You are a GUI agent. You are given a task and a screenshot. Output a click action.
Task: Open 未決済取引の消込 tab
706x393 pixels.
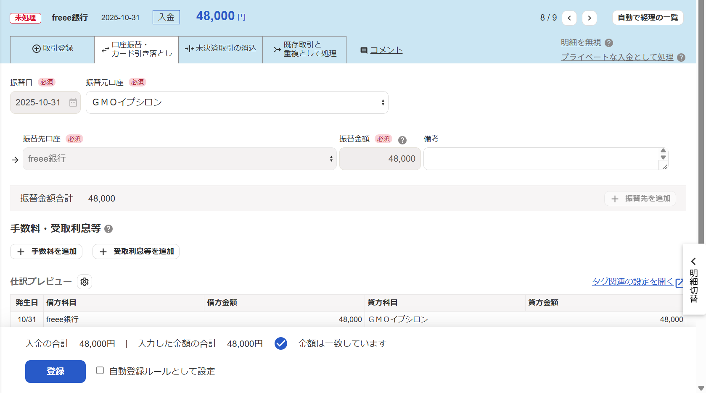point(221,50)
